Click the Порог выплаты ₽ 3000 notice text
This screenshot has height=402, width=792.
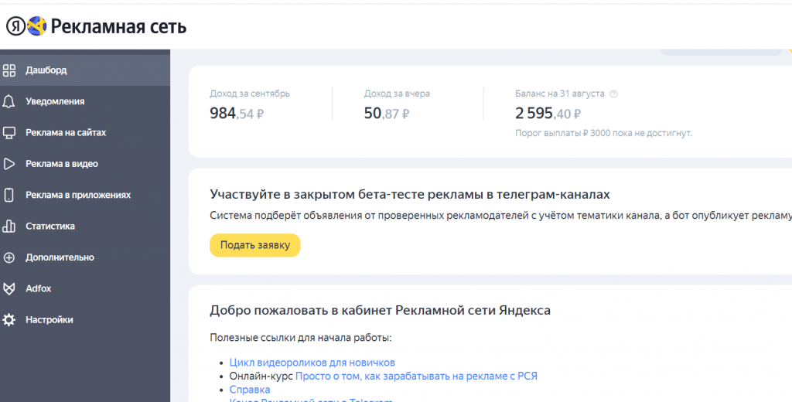[603, 133]
